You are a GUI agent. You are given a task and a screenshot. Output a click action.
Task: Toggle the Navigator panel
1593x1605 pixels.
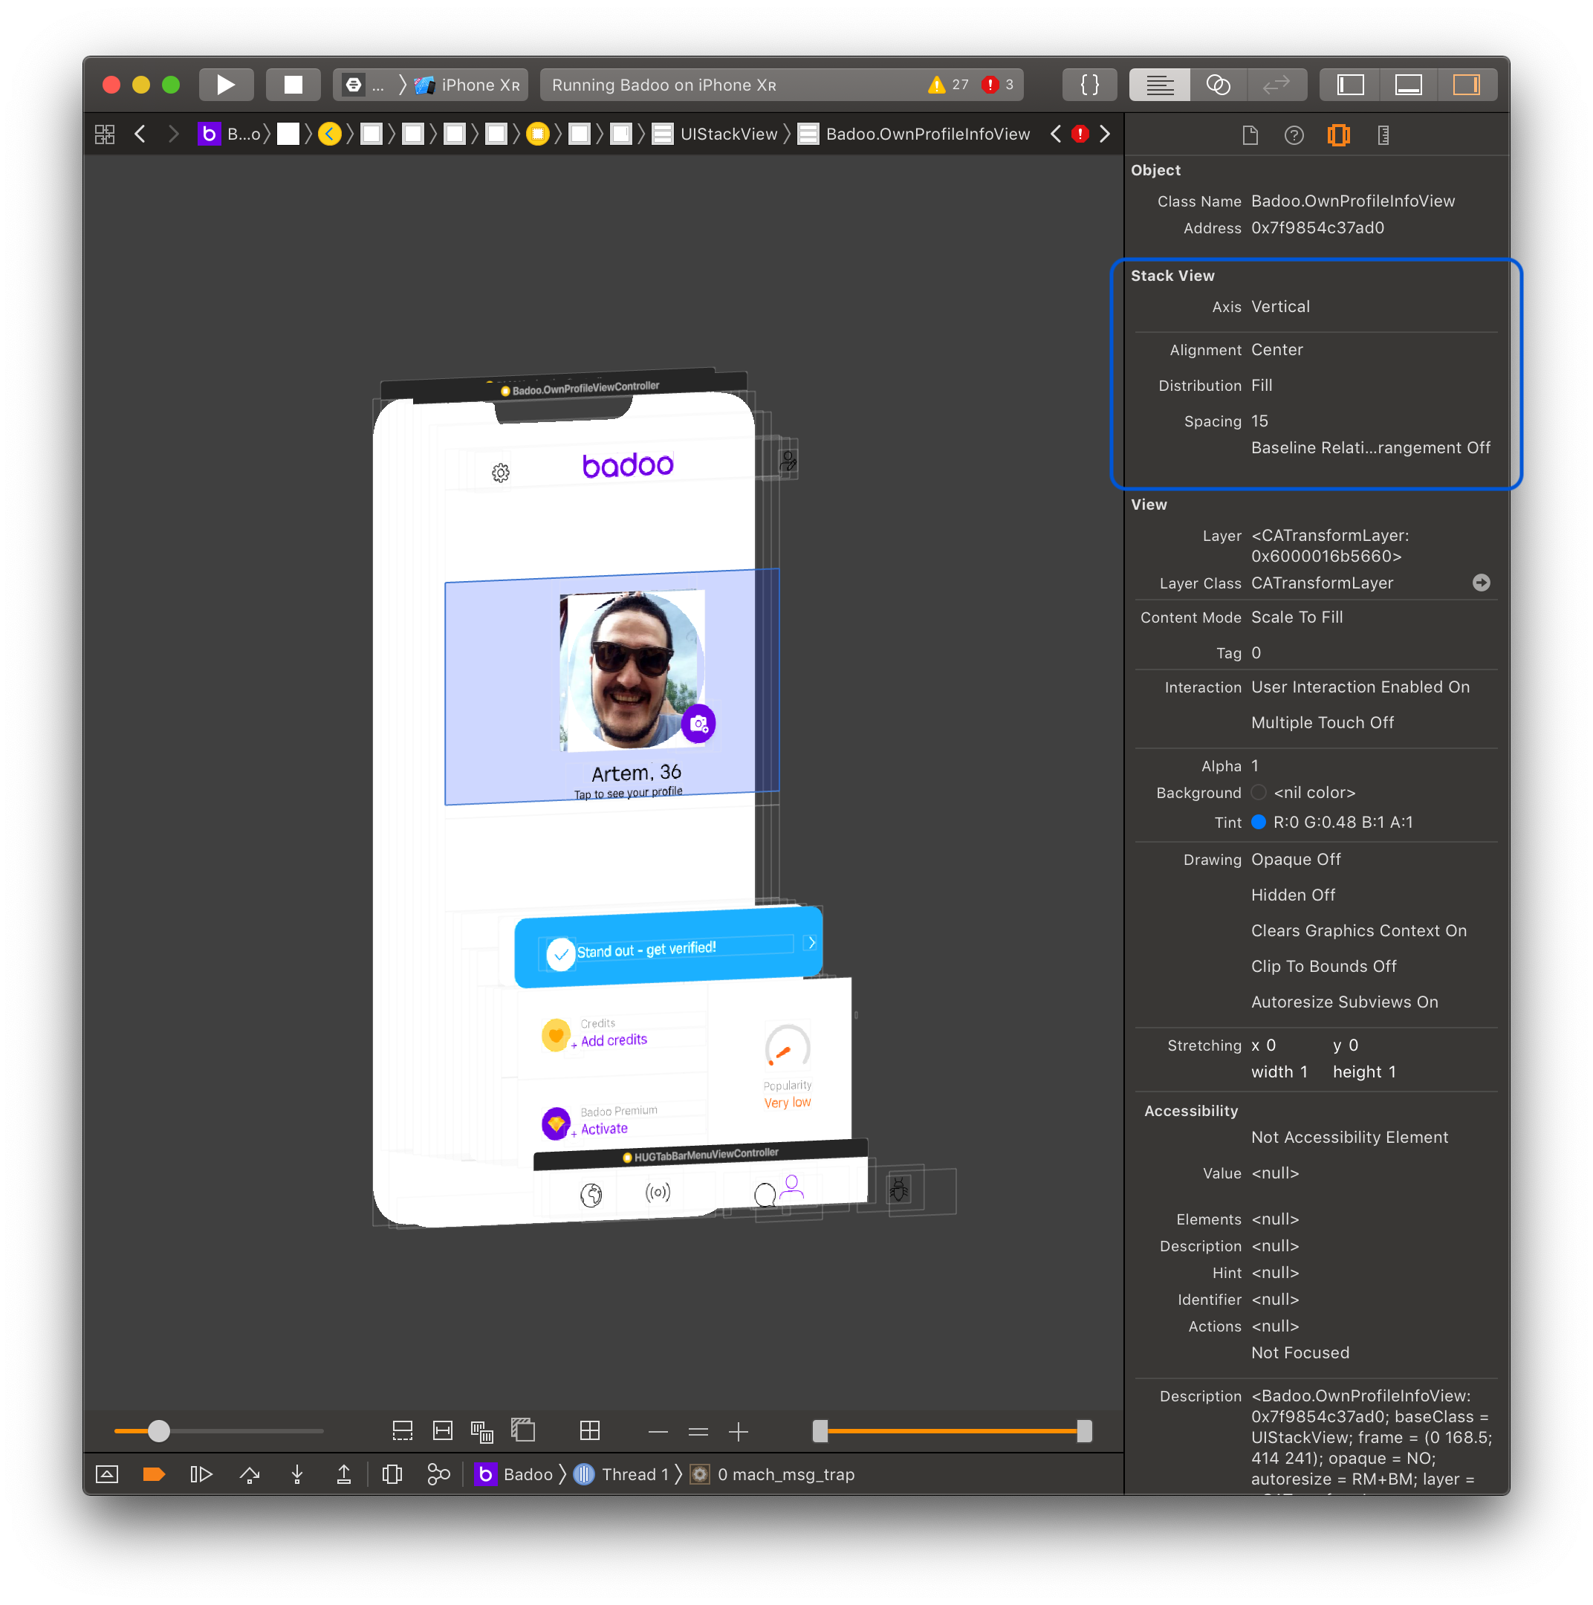(1349, 85)
